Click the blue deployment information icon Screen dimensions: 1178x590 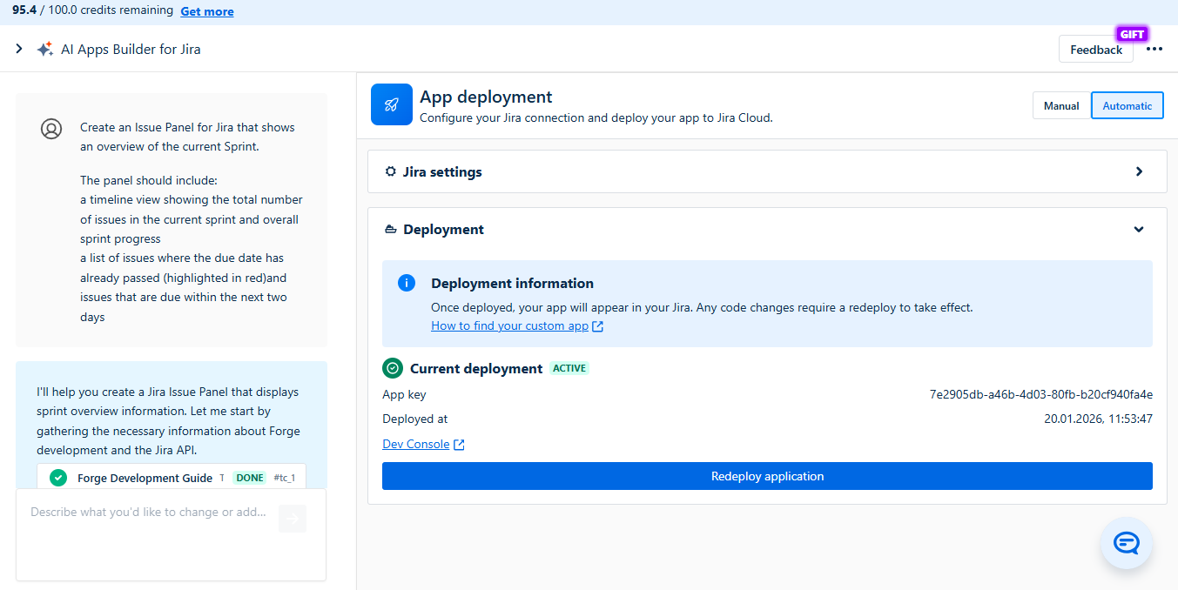pos(406,283)
